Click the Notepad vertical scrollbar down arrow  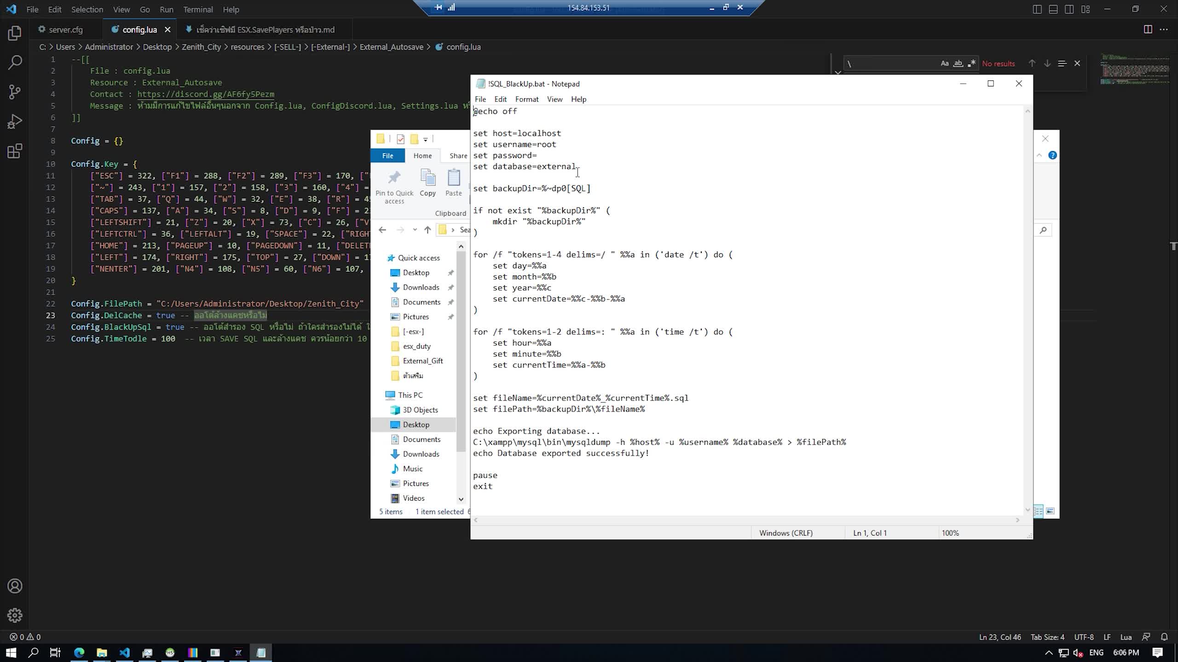(1027, 510)
